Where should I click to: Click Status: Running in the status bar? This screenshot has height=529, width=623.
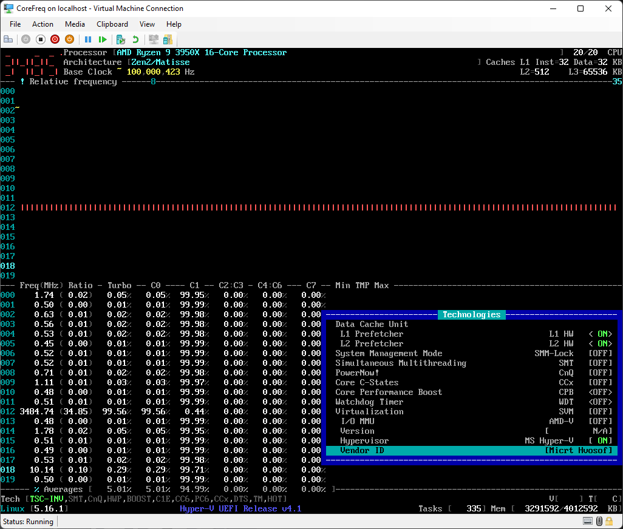tap(28, 522)
